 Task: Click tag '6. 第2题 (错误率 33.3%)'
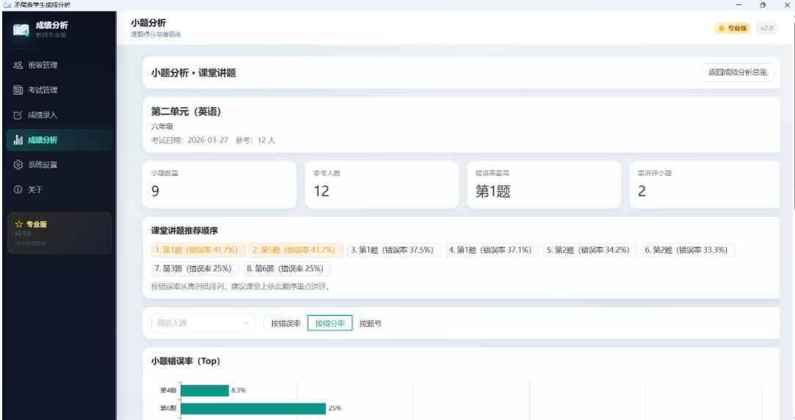[x=688, y=250]
